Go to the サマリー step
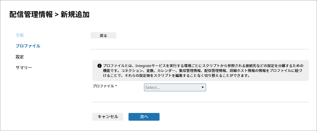 (24, 68)
